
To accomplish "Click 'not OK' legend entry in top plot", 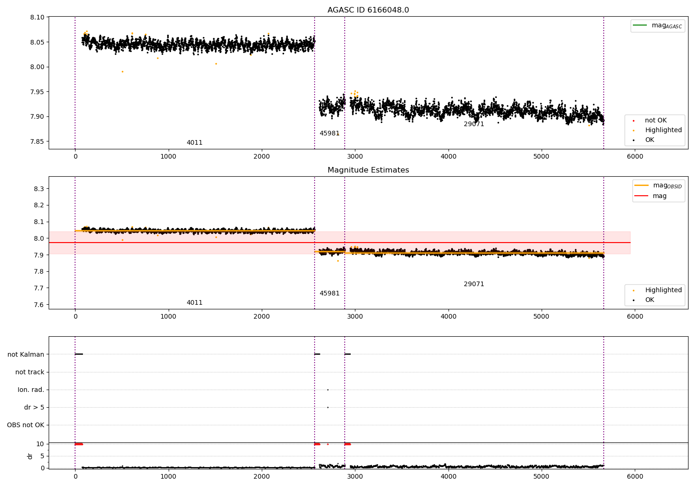I will point(650,121).
